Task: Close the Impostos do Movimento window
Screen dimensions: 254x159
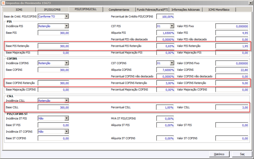Action: pyautogui.click(x=251, y=3)
